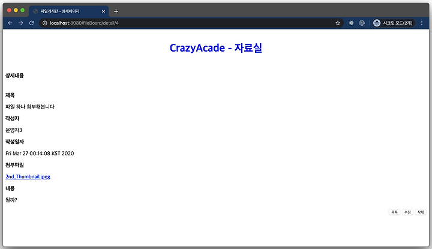Focus the localhost:8080/fileBoard/detail/4 address bar
The height and width of the screenshot is (249, 432).
(190, 23)
